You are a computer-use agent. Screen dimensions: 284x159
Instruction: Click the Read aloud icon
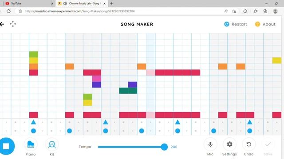click(226, 11)
